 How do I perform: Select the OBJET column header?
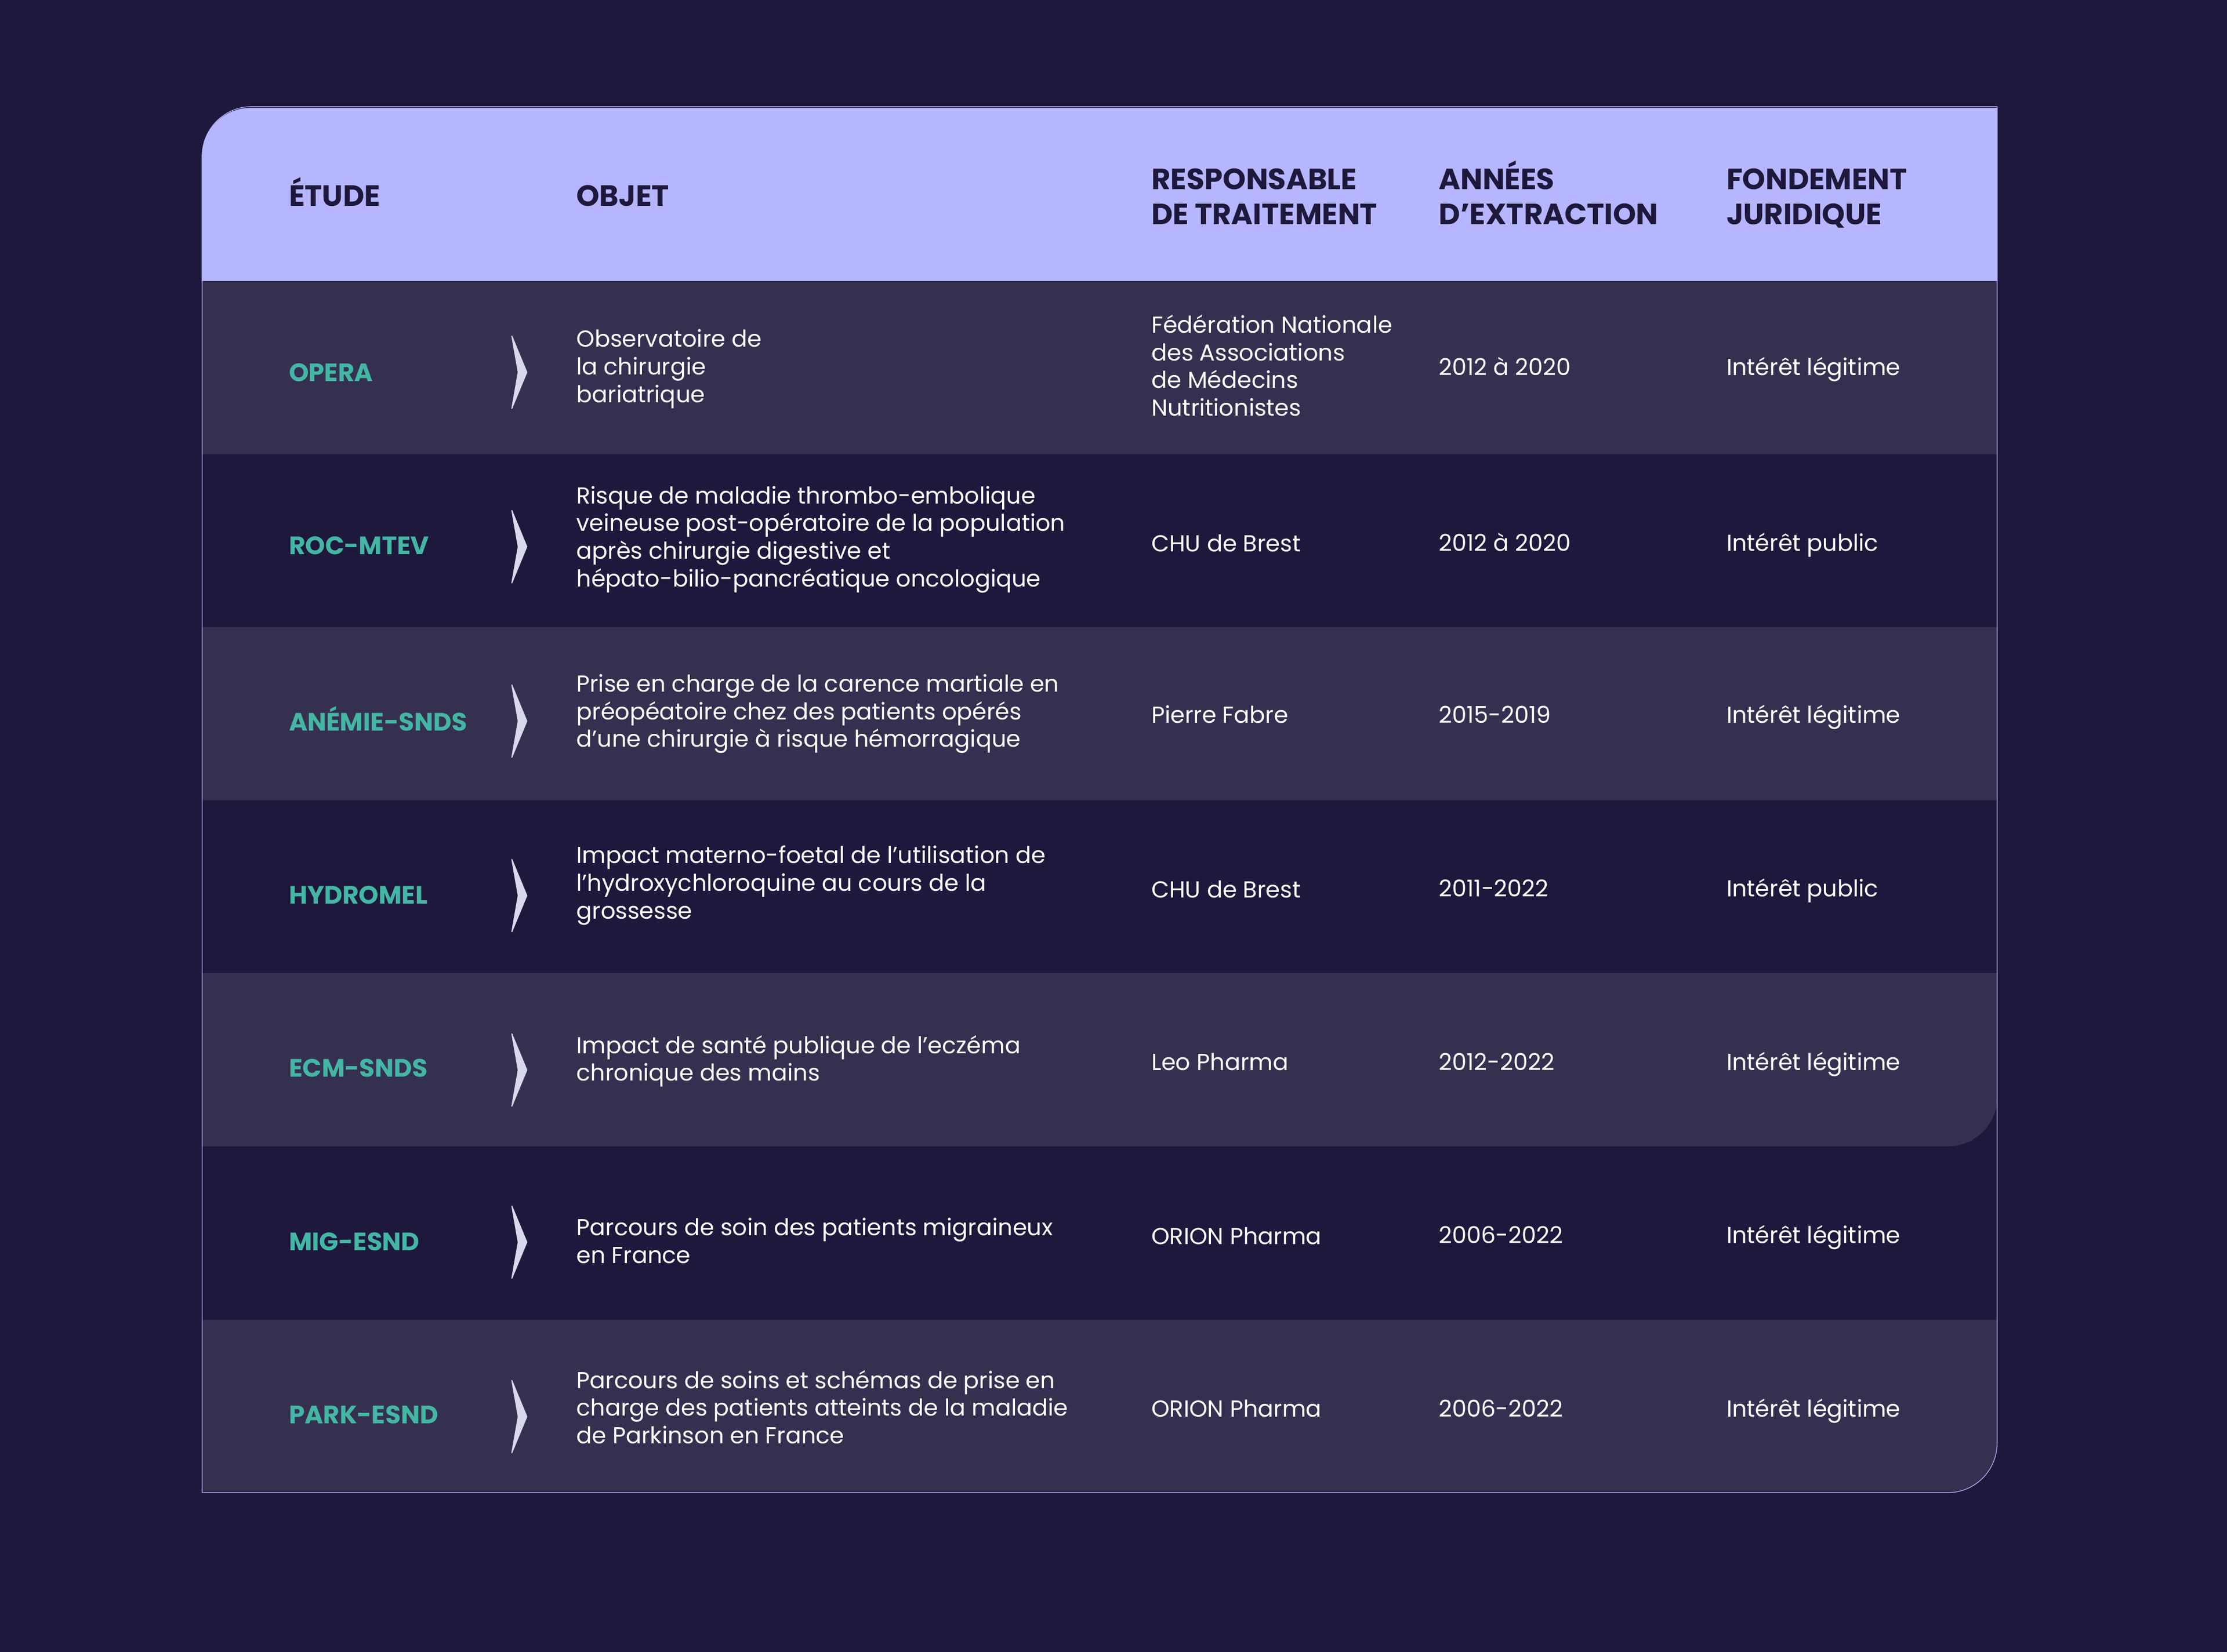point(621,196)
